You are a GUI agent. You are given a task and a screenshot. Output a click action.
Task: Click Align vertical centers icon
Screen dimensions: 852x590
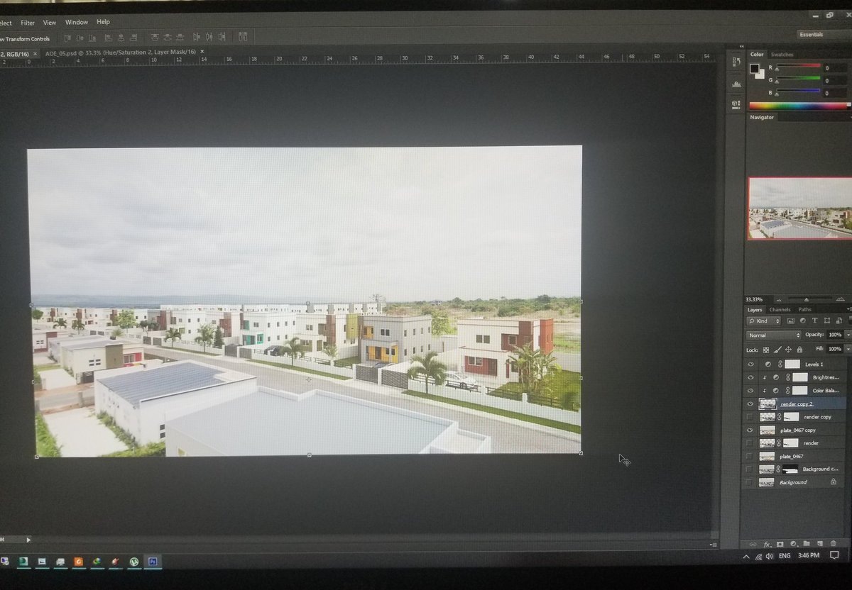click(x=80, y=38)
